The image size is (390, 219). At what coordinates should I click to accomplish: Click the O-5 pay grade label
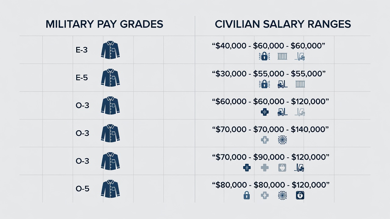pos(82,189)
